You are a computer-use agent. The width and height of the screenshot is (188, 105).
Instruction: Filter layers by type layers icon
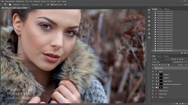click(x=177, y=59)
